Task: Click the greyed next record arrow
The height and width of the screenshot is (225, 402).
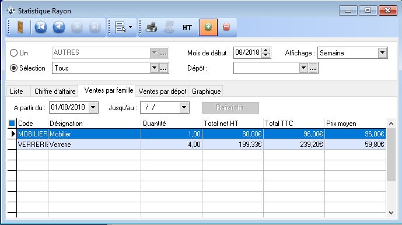Action: (77, 27)
